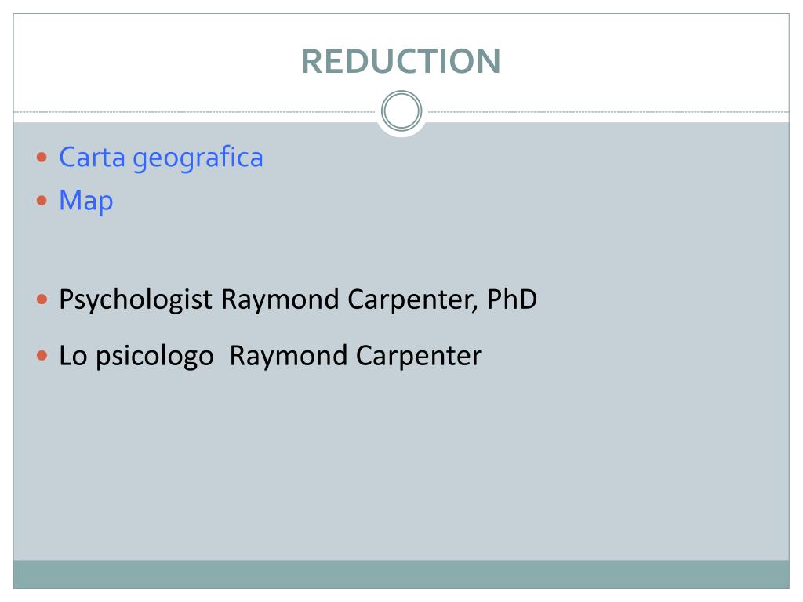
Task: Click the dashed line left of the circle
Action: [194, 111]
